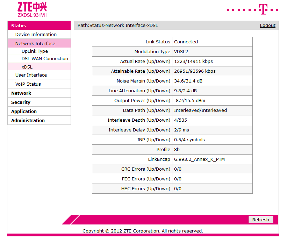Expand the Security section

coord(21,102)
